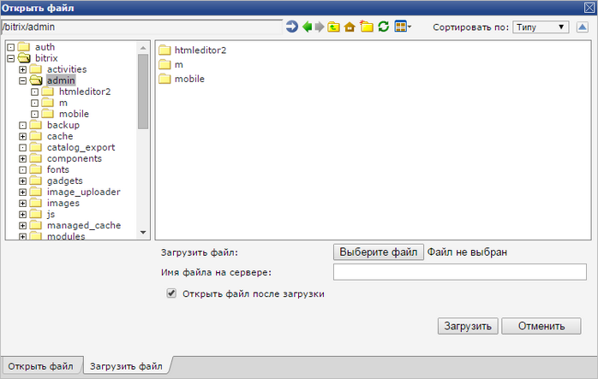598x379 pixels.
Task: Expand the cache tree node
Action: tap(22, 136)
